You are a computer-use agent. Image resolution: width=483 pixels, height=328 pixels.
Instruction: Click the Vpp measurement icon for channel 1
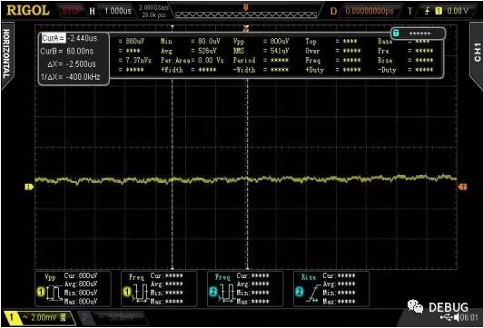click(x=50, y=292)
